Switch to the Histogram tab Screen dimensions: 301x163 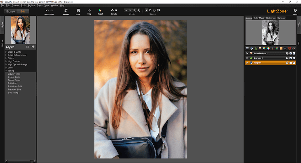pos(271,18)
